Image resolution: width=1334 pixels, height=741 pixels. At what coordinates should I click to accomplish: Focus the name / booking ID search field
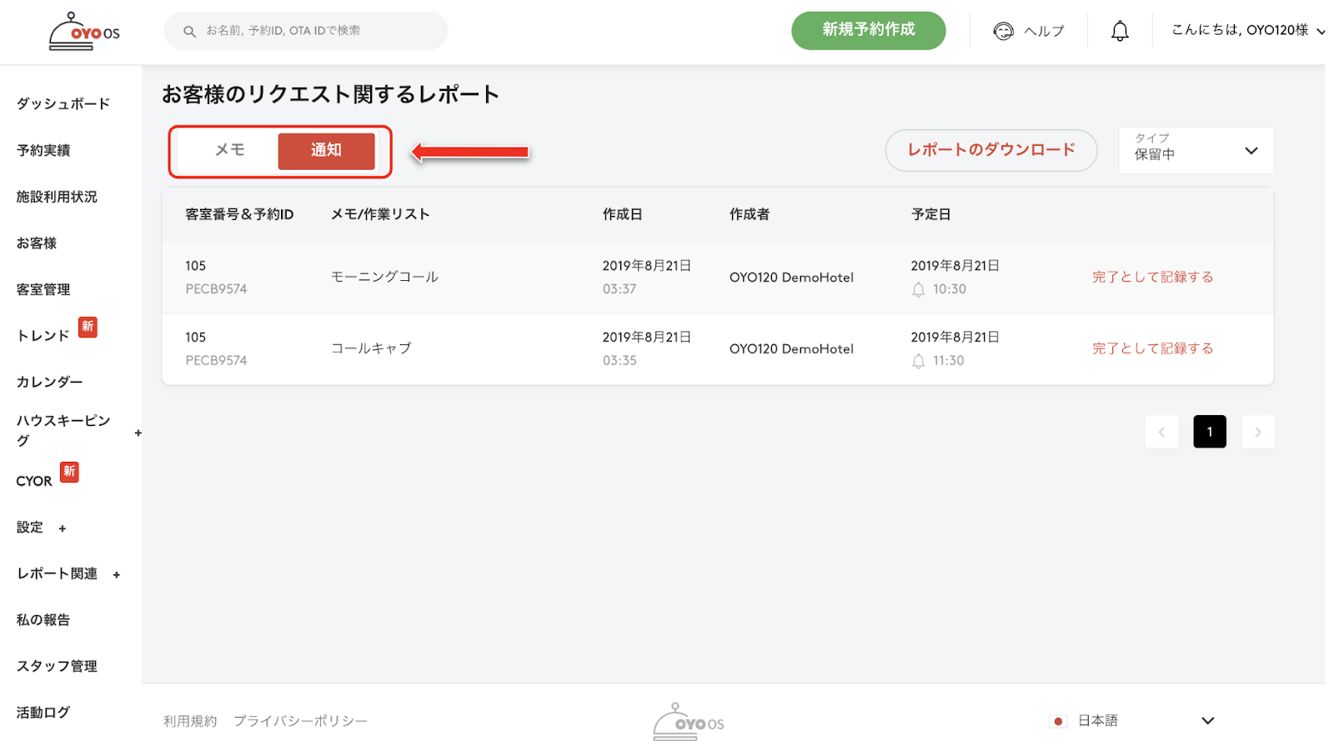click(x=306, y=31)
